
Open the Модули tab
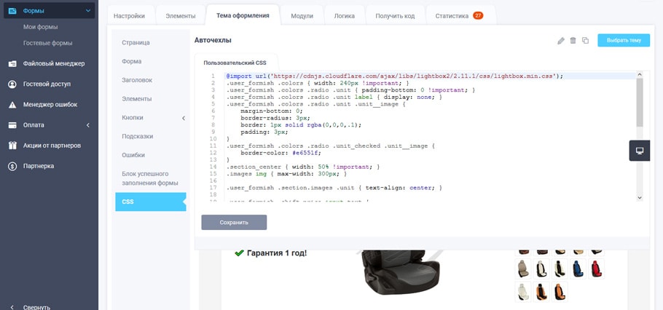click(302, 16)
